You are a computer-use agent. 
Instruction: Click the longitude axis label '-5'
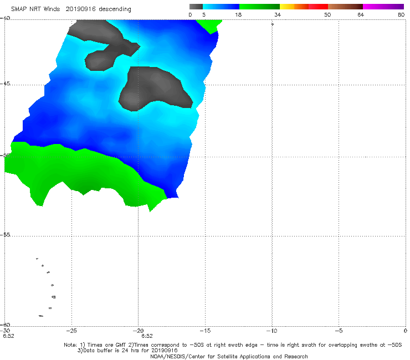pos(339,331)
